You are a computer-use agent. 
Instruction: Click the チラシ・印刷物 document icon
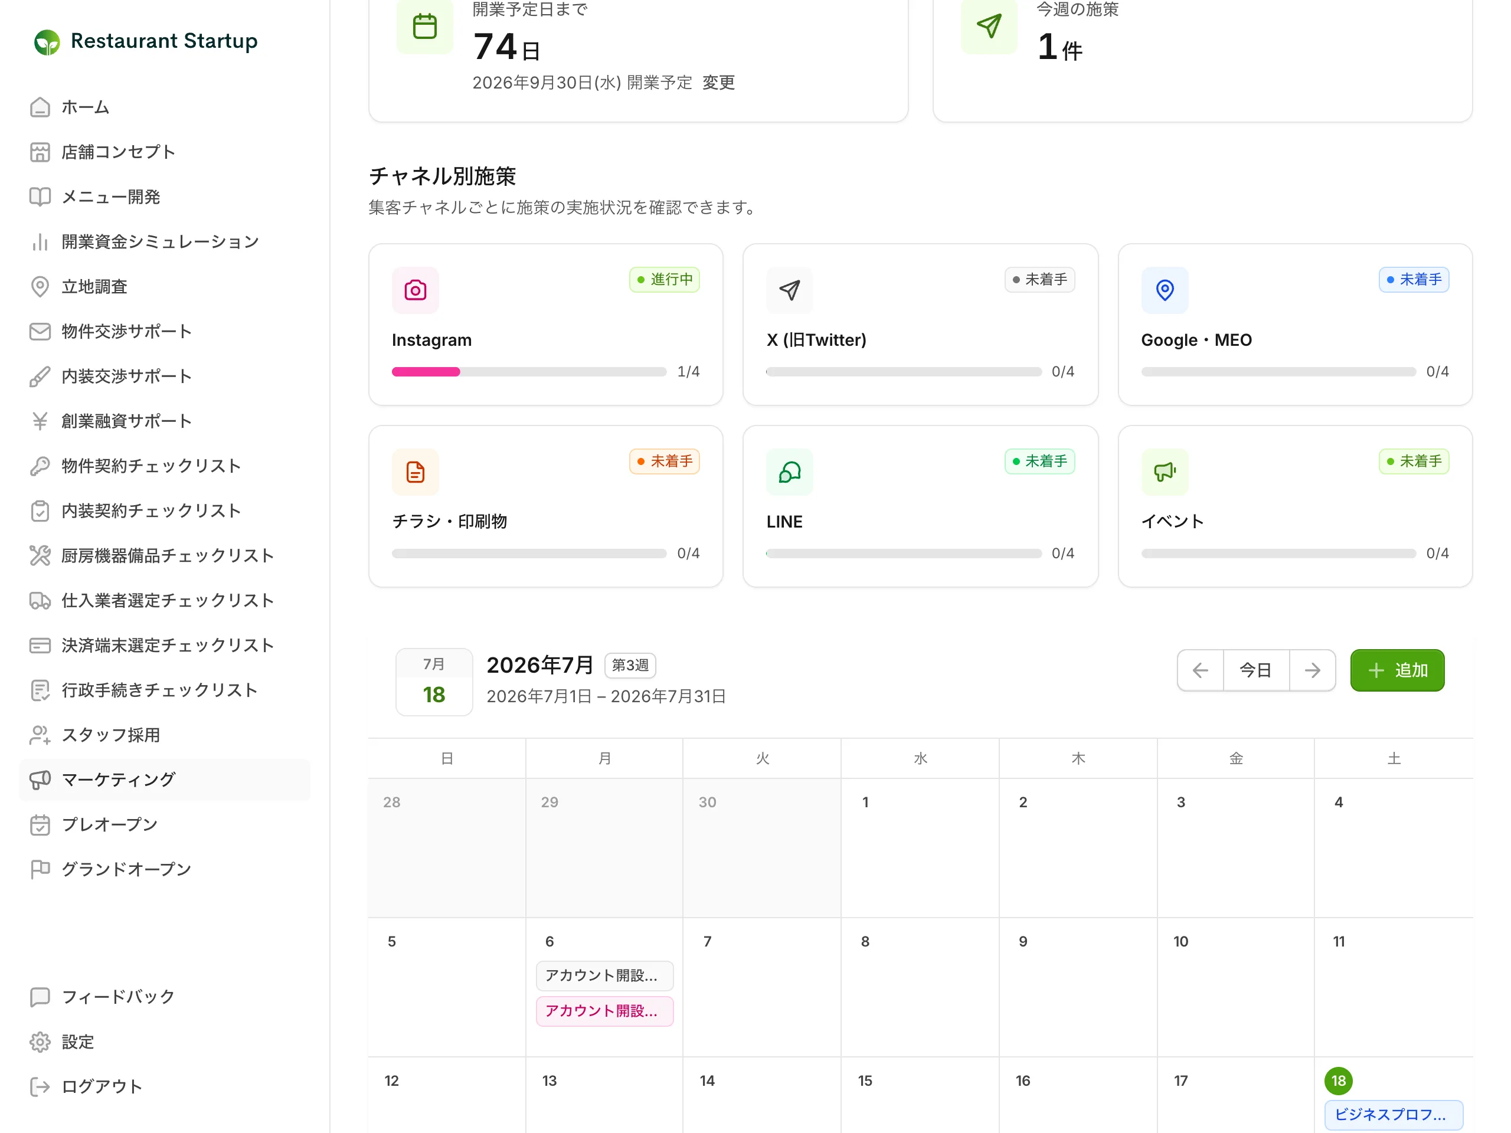416,472
